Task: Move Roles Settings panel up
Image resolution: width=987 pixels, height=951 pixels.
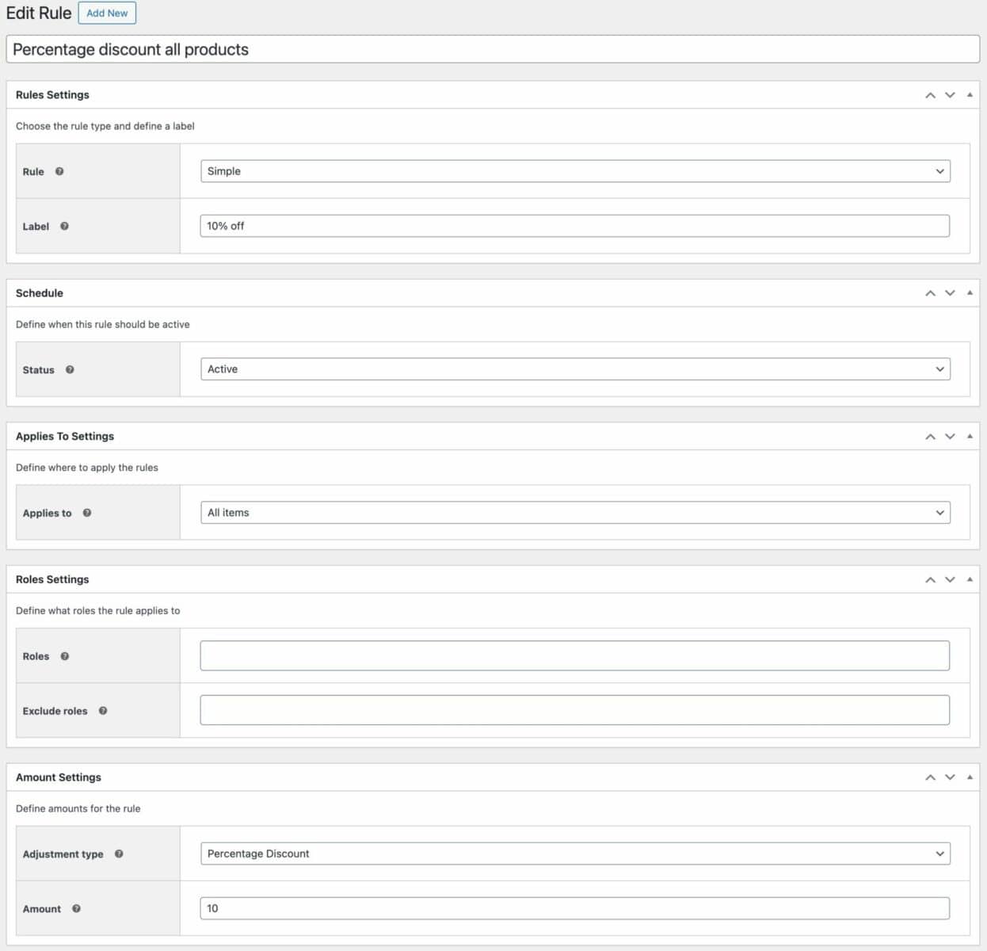Action: tap(931, 580)
